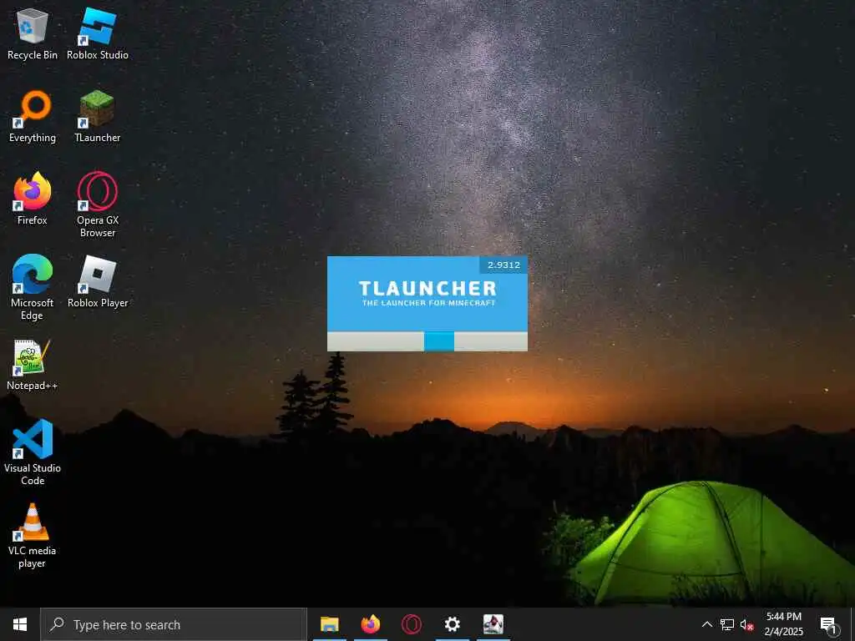Open File Explorer from the taskbar
855x641 pixels.
(329, 624)
